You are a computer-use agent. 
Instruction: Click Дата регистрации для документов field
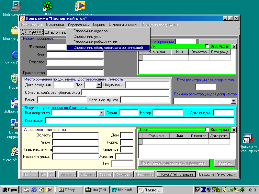click(206, 87)
